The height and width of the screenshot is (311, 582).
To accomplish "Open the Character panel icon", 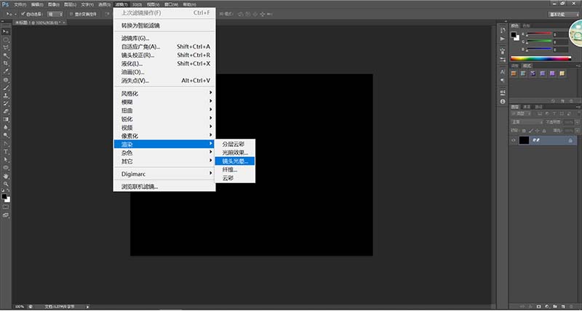I will (x=503, y=72).
